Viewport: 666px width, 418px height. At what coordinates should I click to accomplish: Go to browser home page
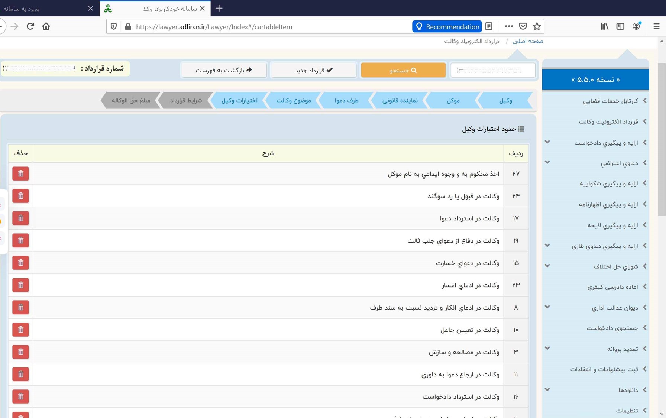click(46, 26)
